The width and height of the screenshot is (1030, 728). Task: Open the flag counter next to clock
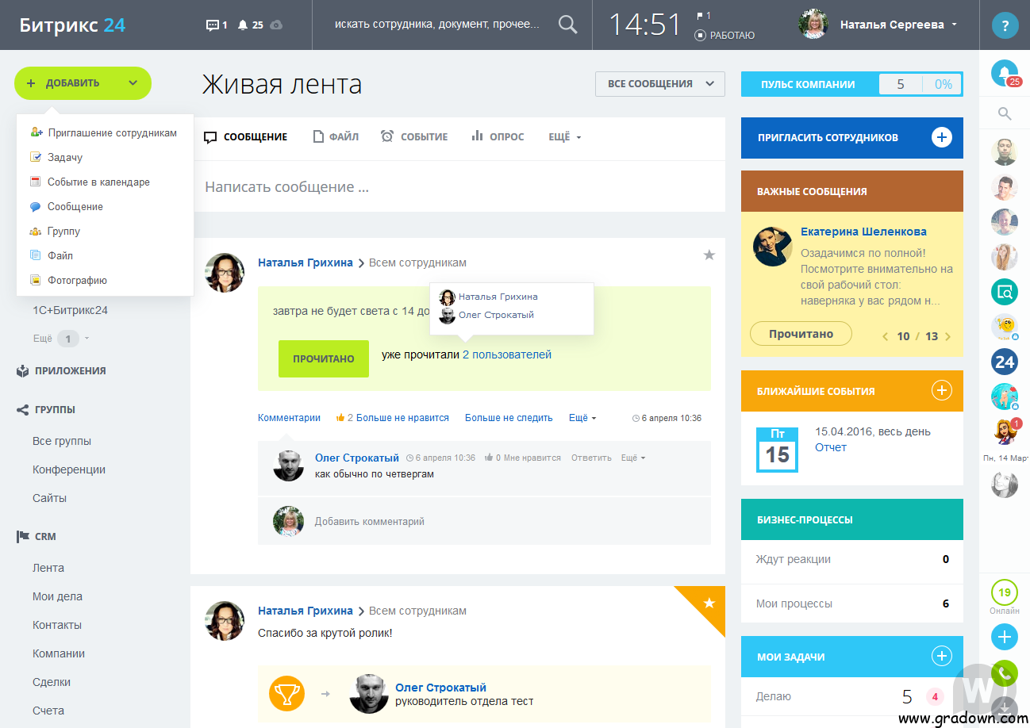click(703, 15)
